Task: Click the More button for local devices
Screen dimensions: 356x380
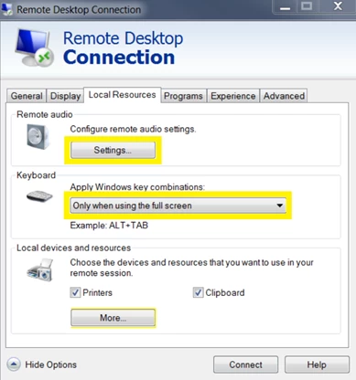Action: point(113,318)
